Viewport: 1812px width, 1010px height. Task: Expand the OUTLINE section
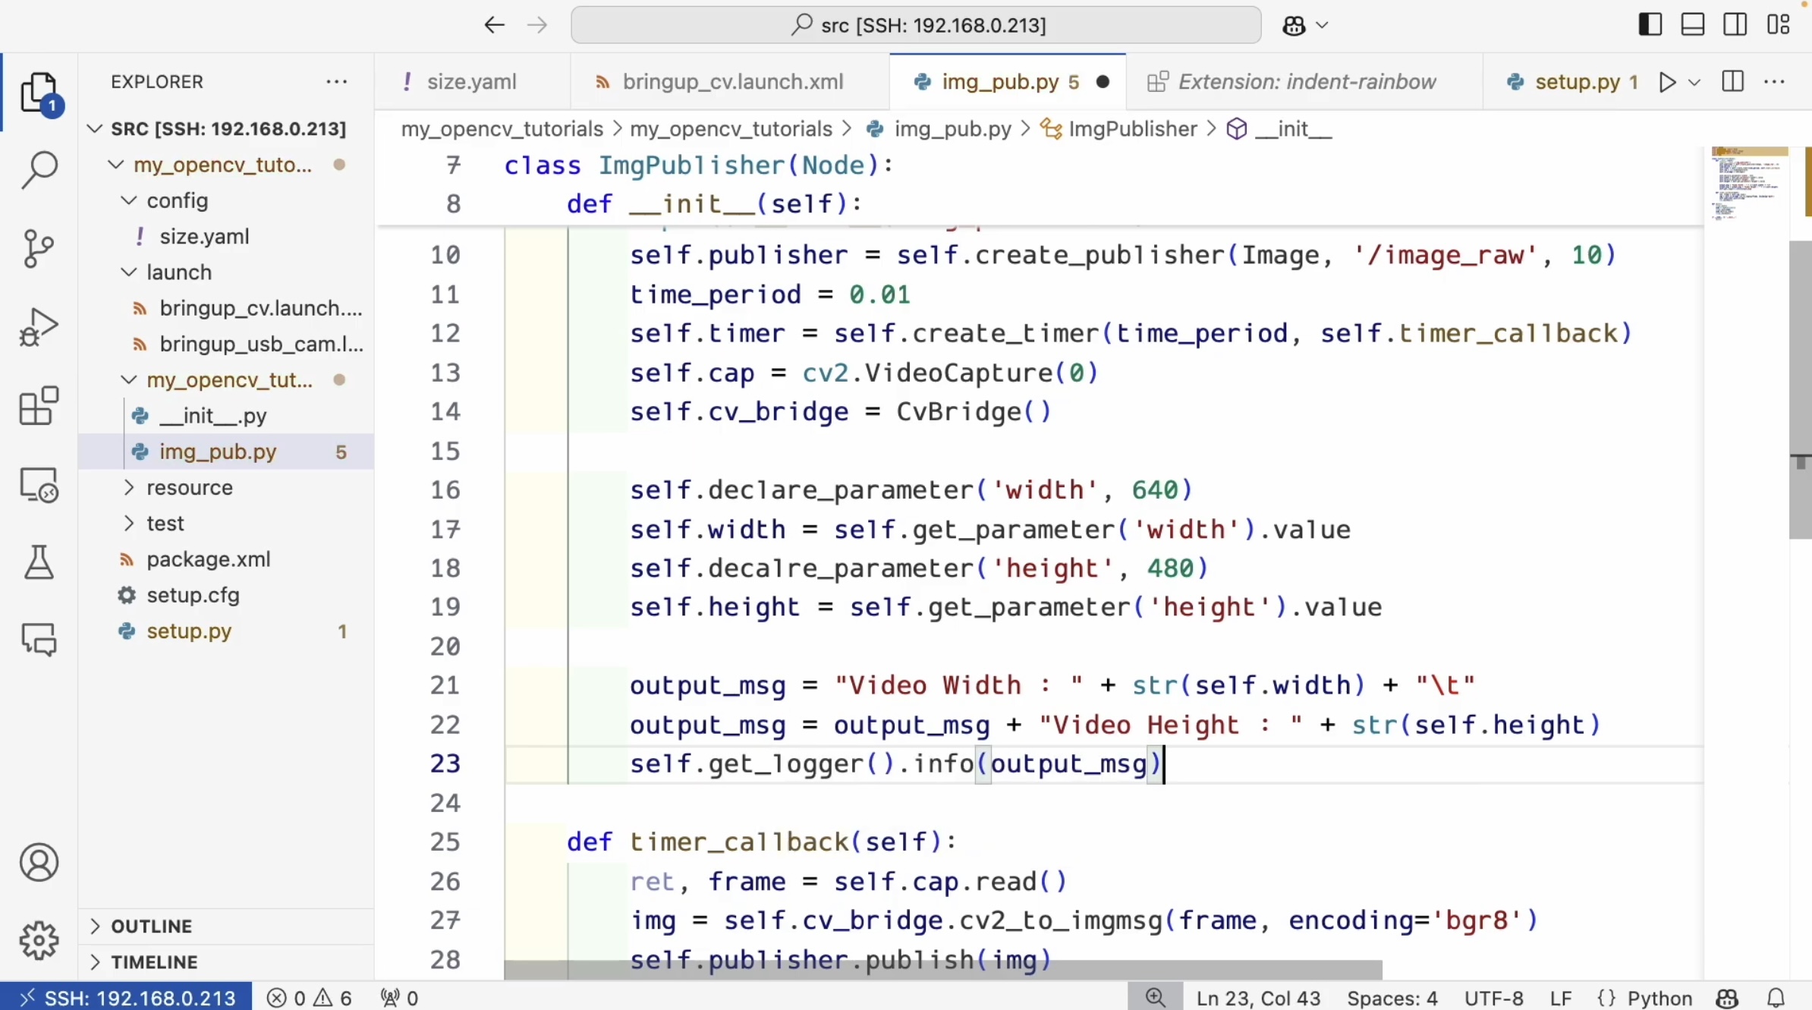[152, 926]
